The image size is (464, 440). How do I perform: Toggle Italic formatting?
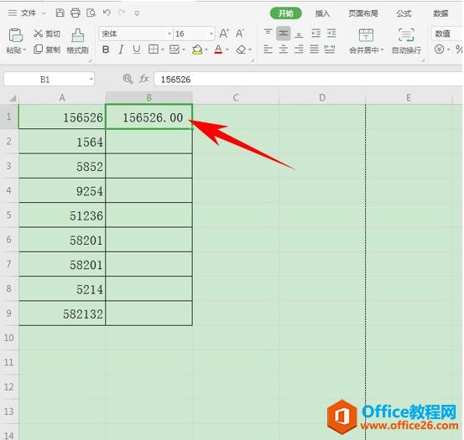(x=121, y=49)
